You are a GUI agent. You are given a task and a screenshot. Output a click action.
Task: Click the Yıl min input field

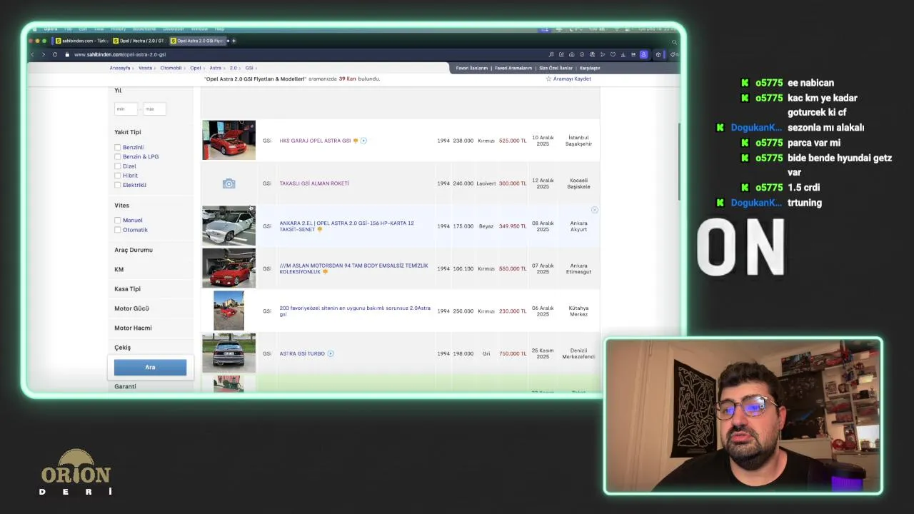(x=125, y=109)
